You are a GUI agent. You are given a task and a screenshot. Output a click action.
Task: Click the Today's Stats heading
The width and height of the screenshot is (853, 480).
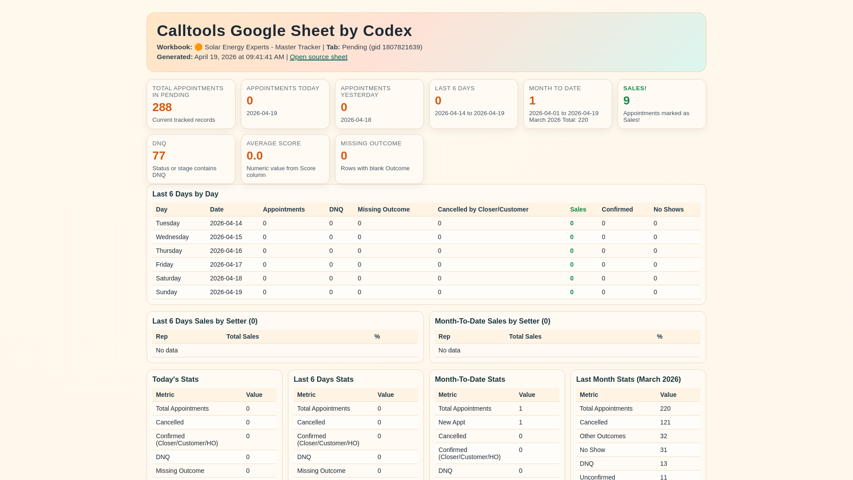[x=175, y=380]
